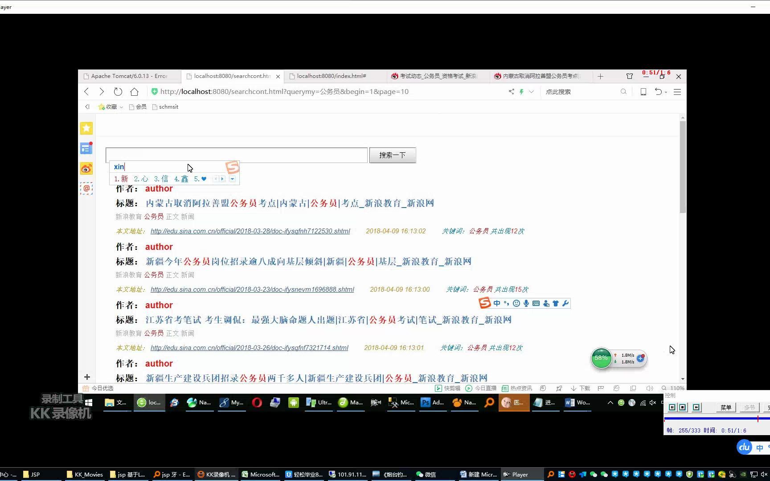Click the weibo icon in left sidebar
The image size is (770, 481).
86,168
